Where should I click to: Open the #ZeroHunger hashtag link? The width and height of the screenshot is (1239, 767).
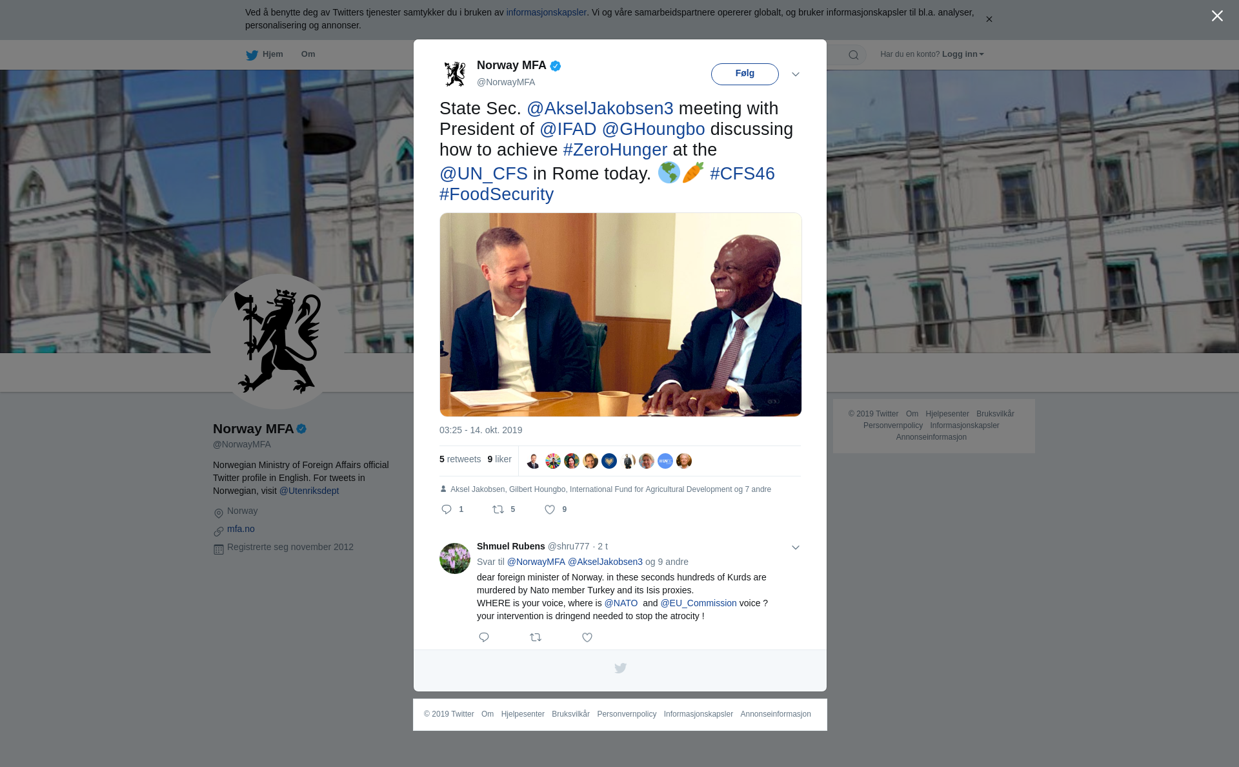(615, 150)
